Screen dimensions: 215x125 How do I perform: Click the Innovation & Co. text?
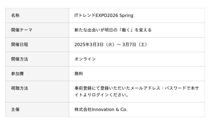tap(110, 110)
